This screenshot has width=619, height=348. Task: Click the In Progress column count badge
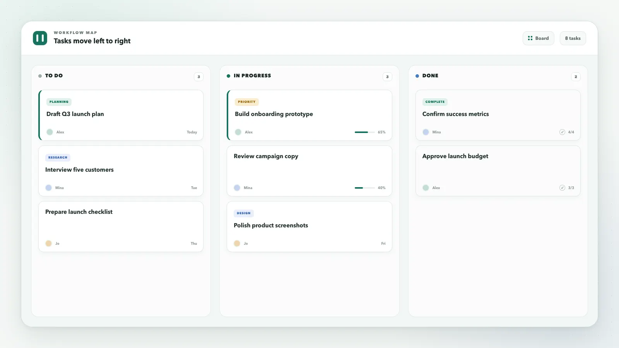tap(387, 77)
